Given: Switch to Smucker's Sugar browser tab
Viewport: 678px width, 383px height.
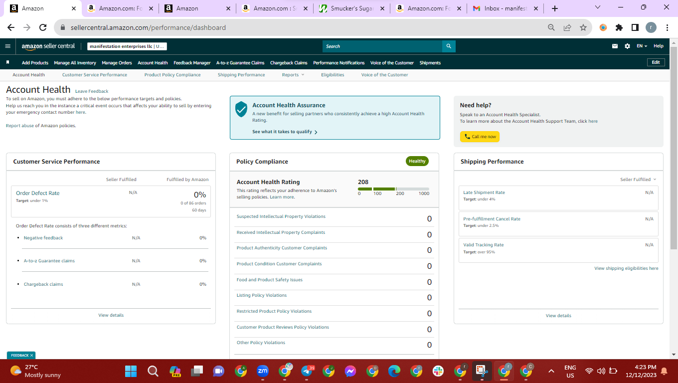Looking at the screenshot, I should tap(353, 8).
